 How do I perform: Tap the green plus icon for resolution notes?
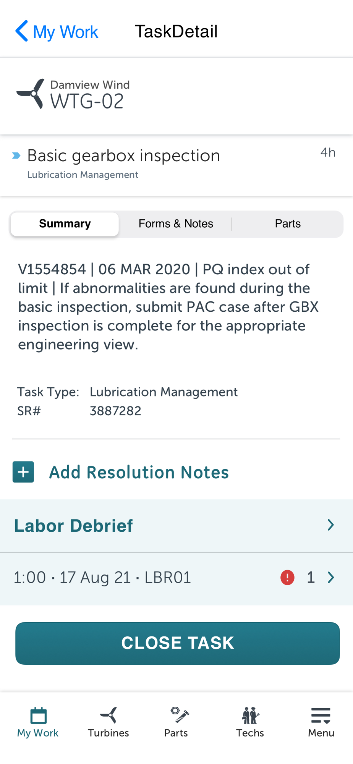23,472
